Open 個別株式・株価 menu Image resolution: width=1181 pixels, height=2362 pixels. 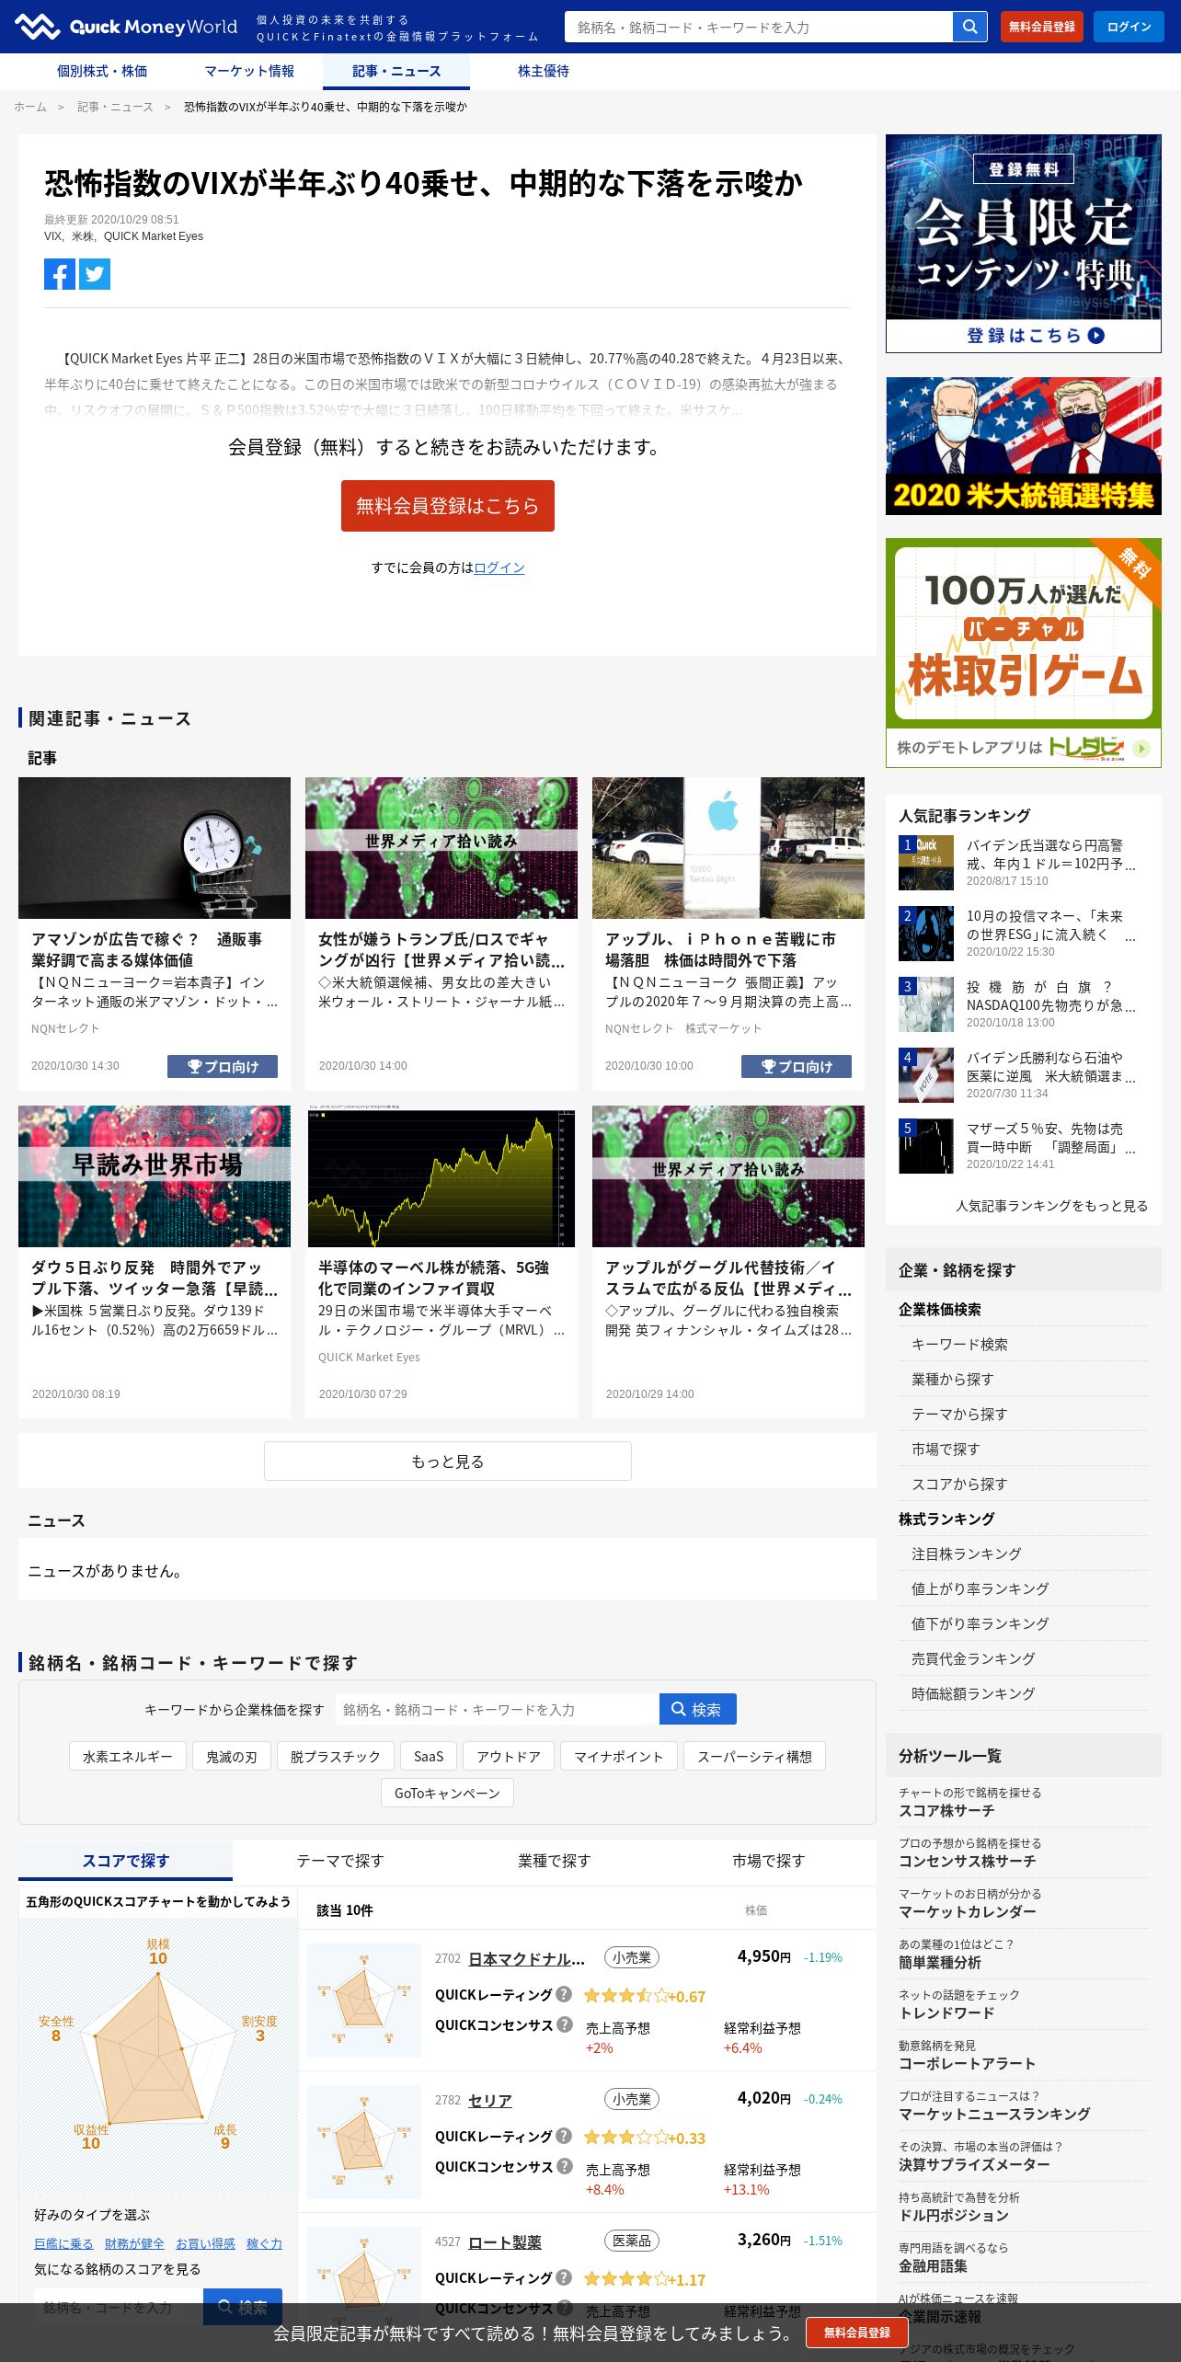pos(102,71)
